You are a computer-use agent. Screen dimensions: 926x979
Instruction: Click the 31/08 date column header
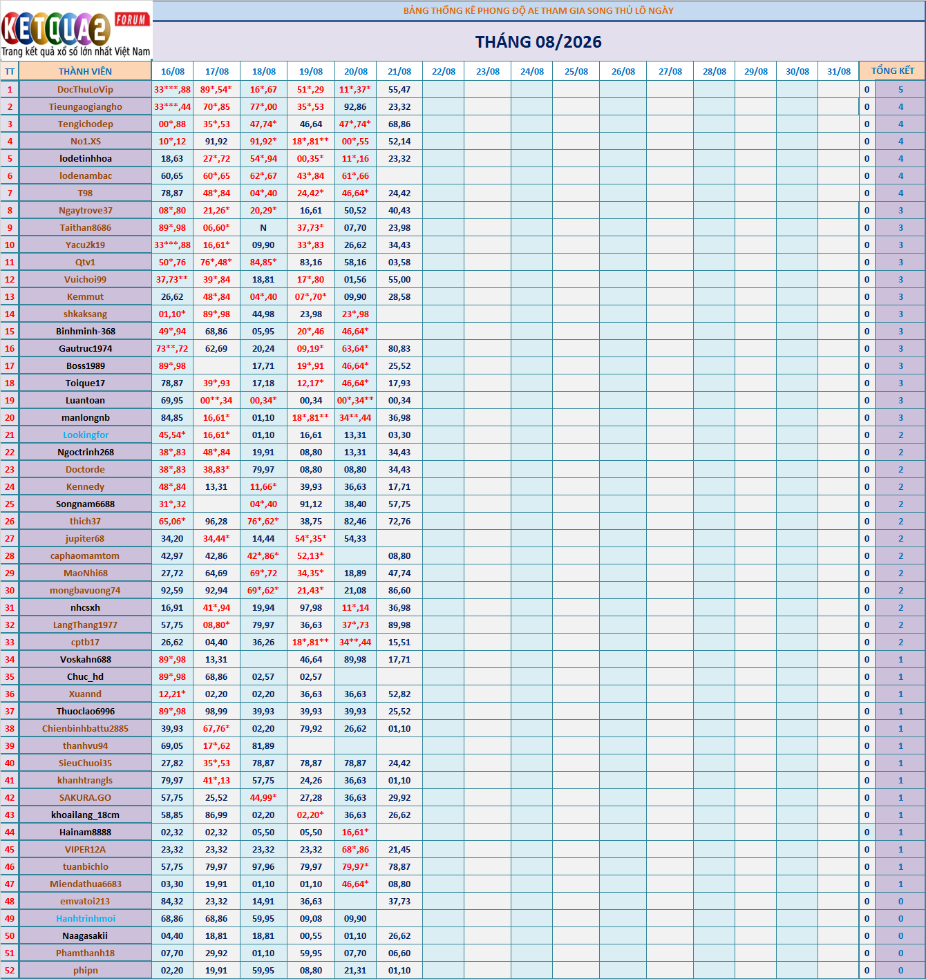pyautogui.click(x=839, y=71)
